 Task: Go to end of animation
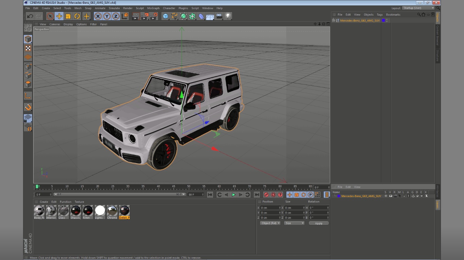pos(257,195)
